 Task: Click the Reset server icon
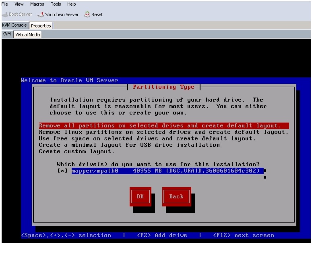(87, 15)
